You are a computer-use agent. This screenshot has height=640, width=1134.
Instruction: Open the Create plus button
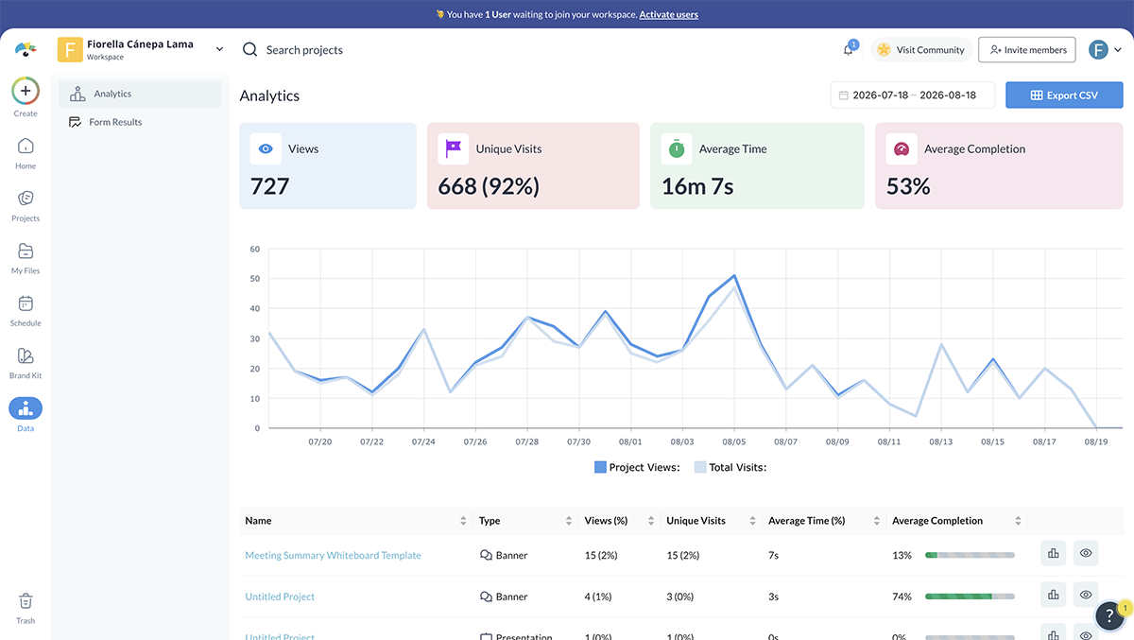pos(26,91)
